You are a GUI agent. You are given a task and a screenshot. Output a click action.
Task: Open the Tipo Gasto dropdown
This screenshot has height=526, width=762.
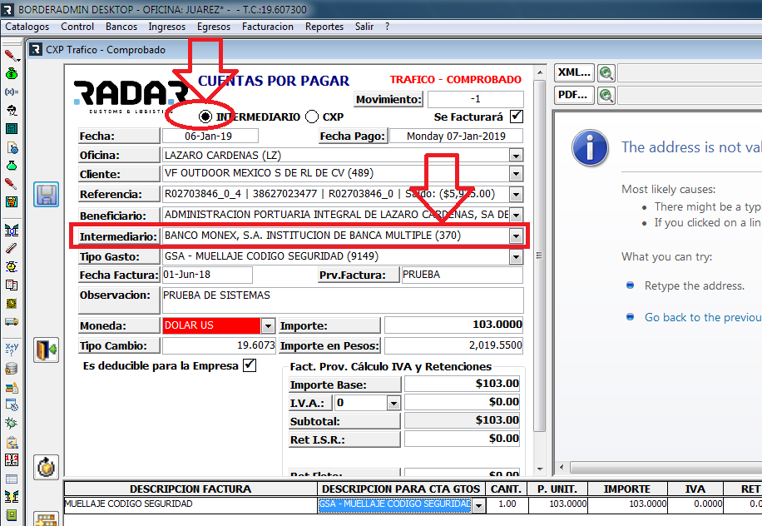click(x=516, y=256)
